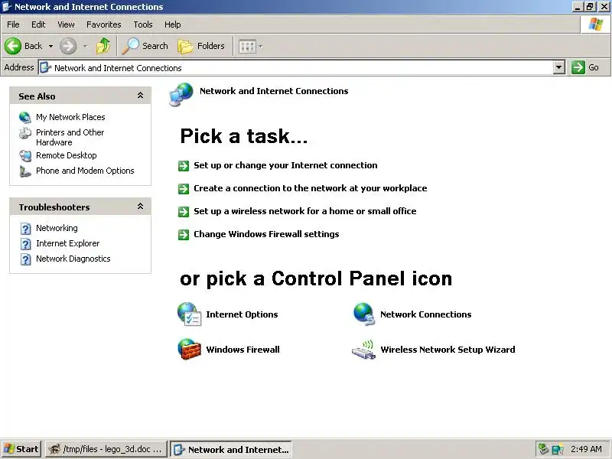The width and height of the screenshot is (612, 459).
Task: Open the File menu
Action: (x=13, y=24)
